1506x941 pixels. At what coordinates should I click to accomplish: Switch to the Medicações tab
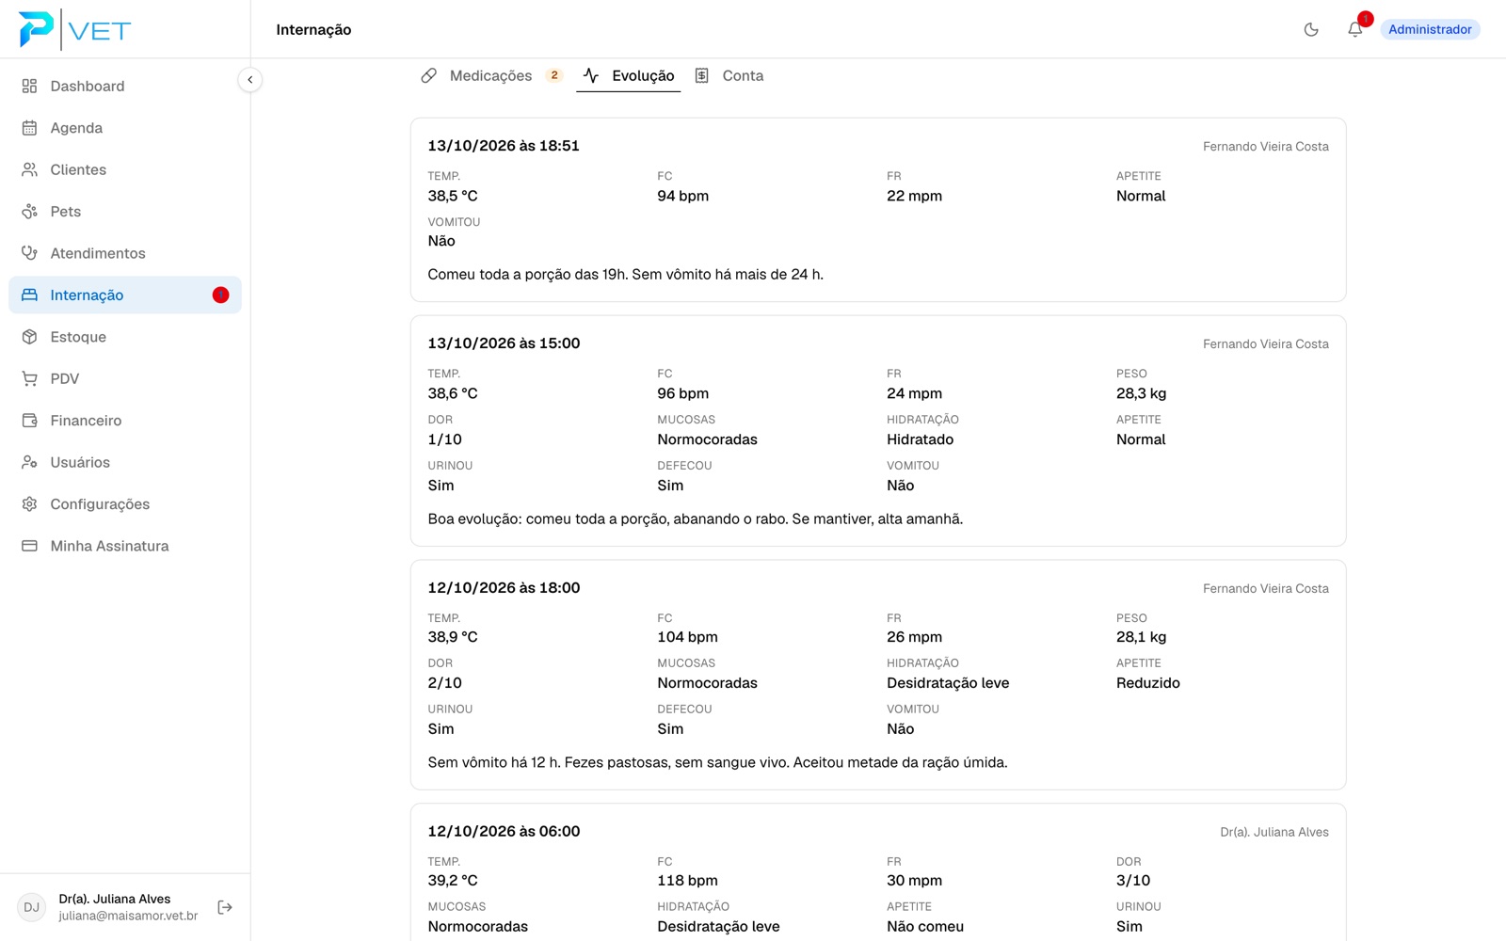[490, 75]
